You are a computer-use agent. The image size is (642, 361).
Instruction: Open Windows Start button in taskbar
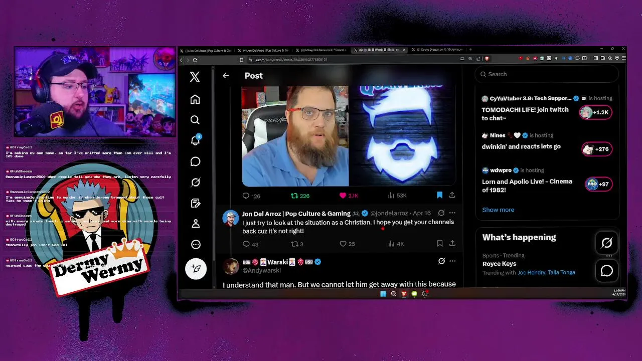click(x=383, y=294)
